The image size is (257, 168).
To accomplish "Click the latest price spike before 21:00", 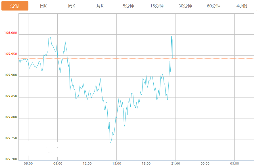I will [x=172, y=37].
